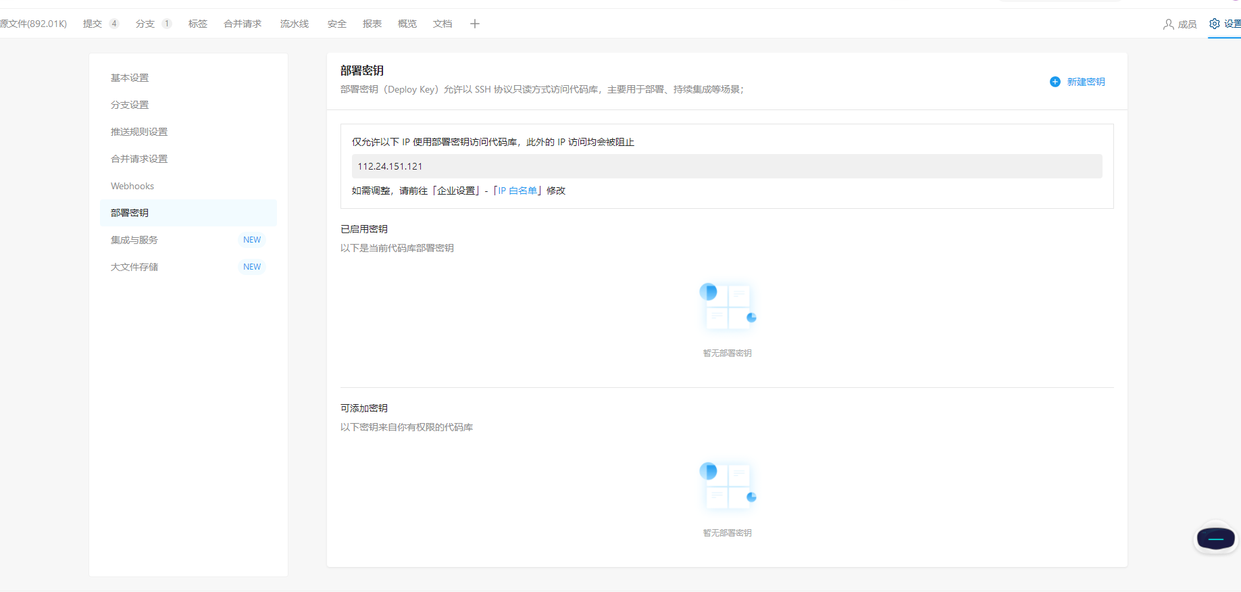Click the NEW badge beside 大文件存储
Viewport: 1241px width, 592px height.
[x=252, y=267]
